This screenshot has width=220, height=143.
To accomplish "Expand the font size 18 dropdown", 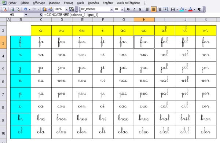I will click(x=122, y=10).
